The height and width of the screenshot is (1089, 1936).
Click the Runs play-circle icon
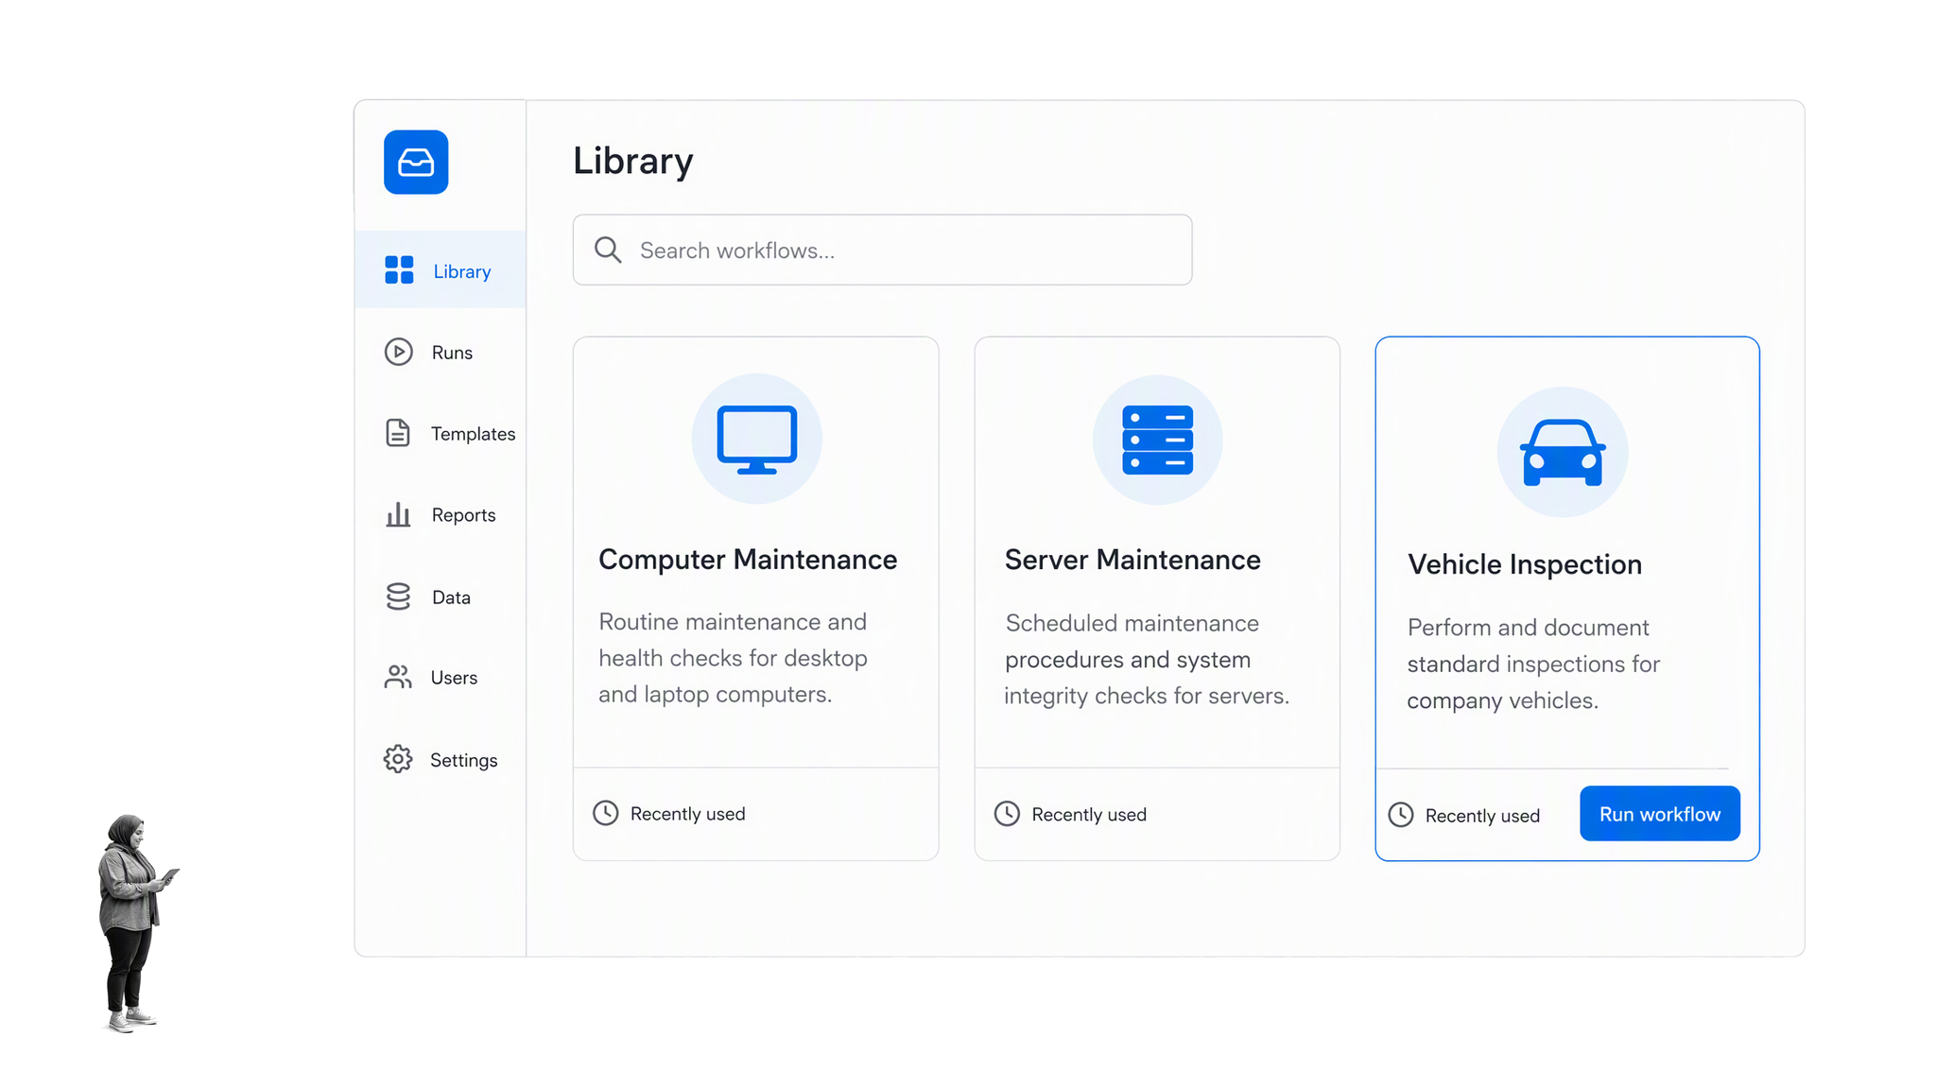[398, 352]
